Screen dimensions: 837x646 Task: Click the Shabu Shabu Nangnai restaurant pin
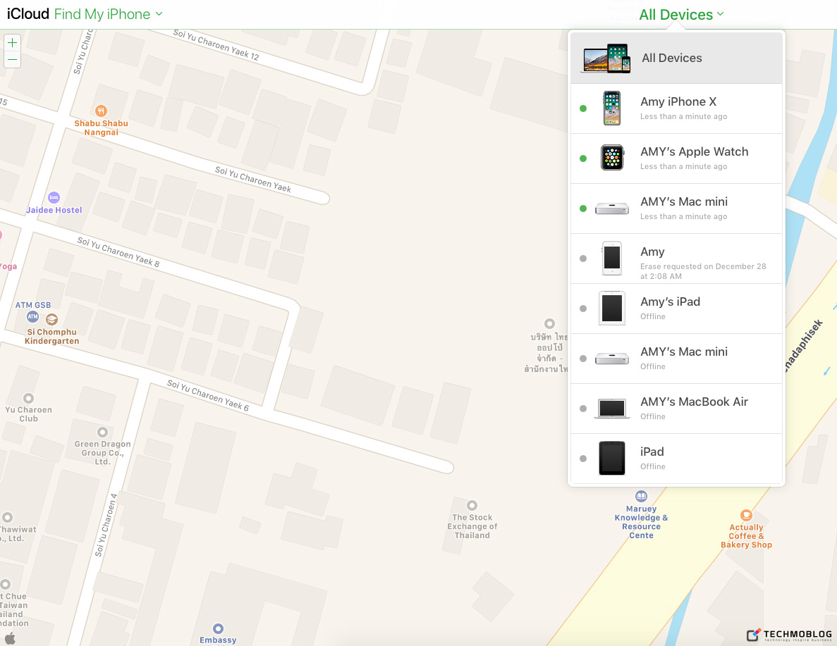[x=101, y=111]
